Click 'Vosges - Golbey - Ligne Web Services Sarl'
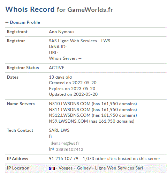This screenshot has height=173, width=167. click(x=101, y=168)
